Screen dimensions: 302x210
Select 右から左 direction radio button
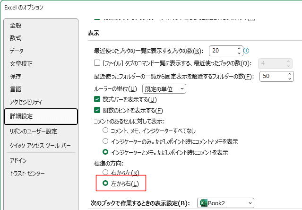pos(99,173)
